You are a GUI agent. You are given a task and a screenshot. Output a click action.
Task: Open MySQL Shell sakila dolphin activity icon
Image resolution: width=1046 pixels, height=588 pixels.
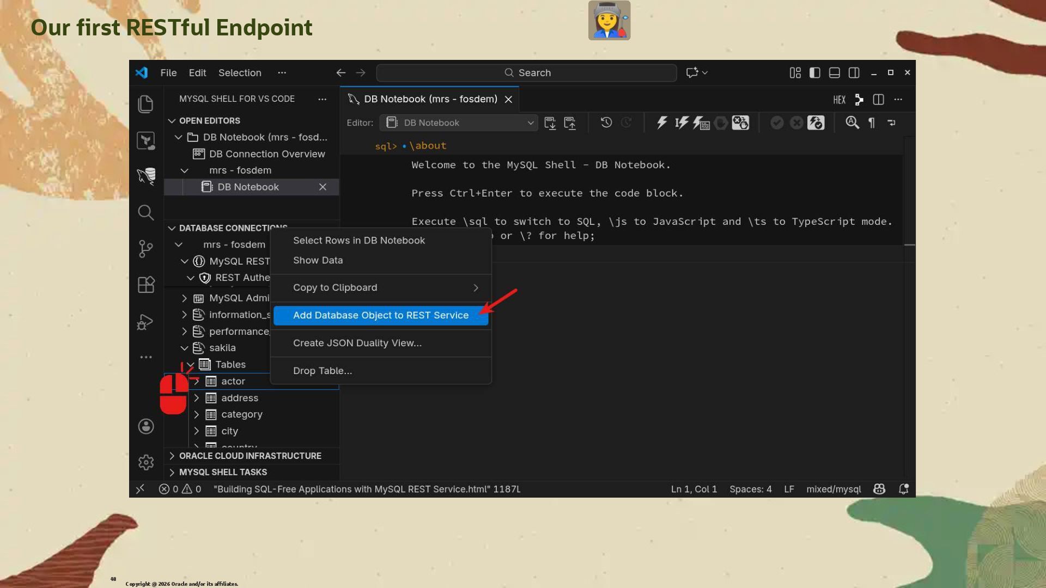click(146, 176)
